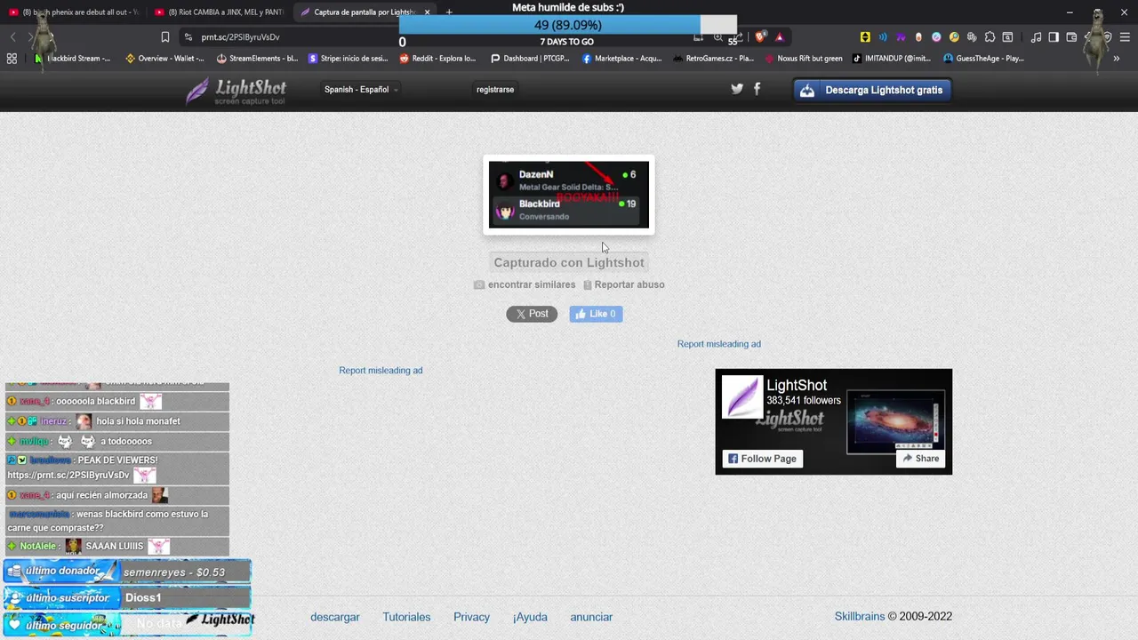Show hidden bookmarks with the double-chevron
Screen dimensions: 1138x640
(x=1118, y=59)
